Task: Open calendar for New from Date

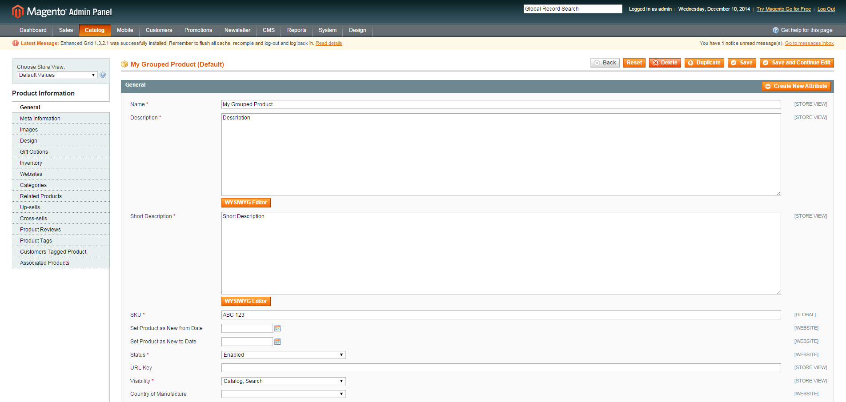Action: click(277, 328)
